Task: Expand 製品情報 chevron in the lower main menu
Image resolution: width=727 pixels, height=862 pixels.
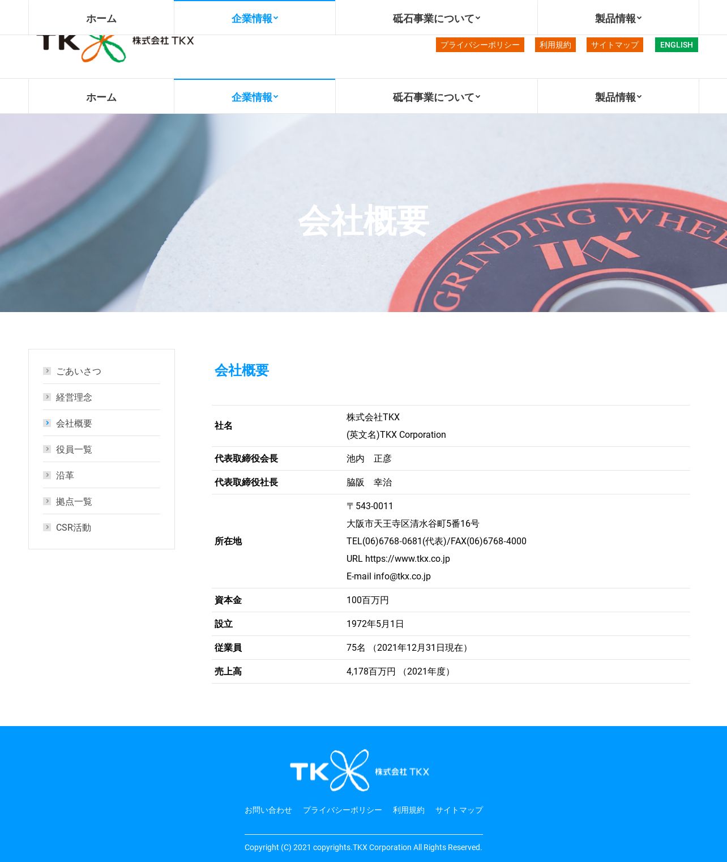Action: click(x=639, y=97)
